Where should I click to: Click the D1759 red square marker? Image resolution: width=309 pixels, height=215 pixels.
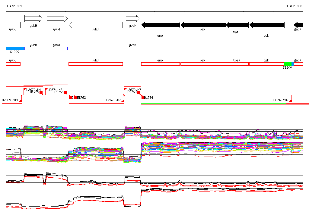pos(41,92)
